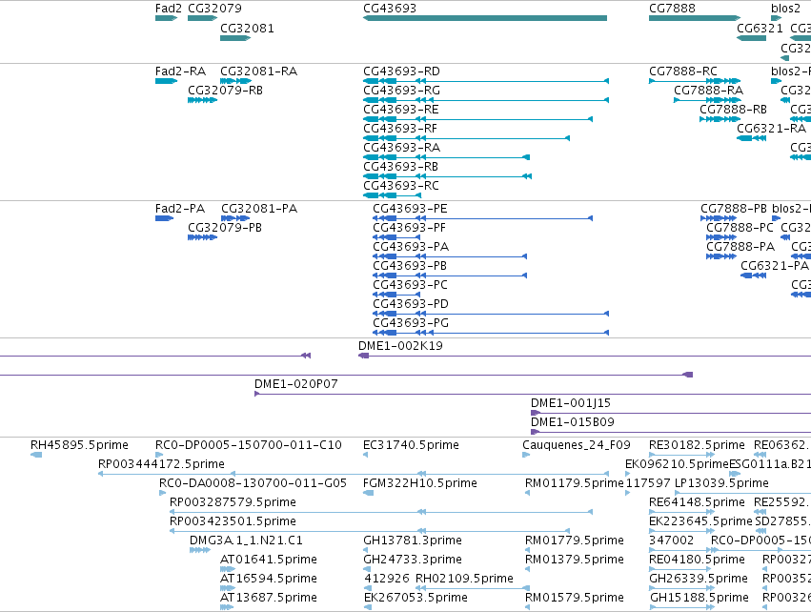
Task: Click the CG7888-RA transcript label
Action: [709, 91]
